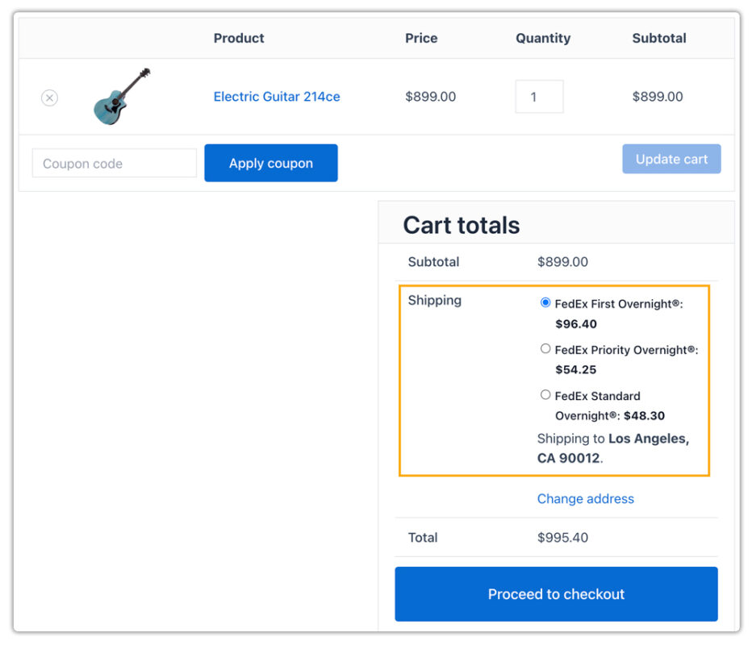Open the guitar product thumbnail image
Viewport: 752px width, 645px height.
click(x=122, y=96)
